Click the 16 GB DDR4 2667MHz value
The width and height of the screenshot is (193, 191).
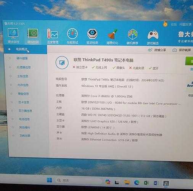[x=98, y=109]
